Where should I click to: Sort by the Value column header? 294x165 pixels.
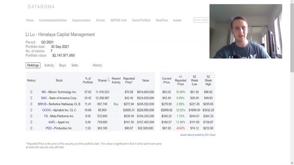146,81
